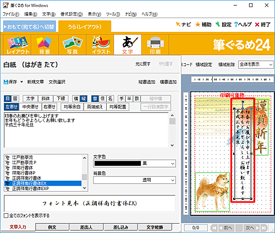
Task: Open the イラスト (Illustration) toolbar icon
Action: coord(100,45)
